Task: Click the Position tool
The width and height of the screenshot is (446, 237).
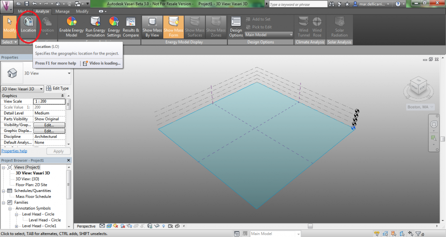Action: pos(47,26)
